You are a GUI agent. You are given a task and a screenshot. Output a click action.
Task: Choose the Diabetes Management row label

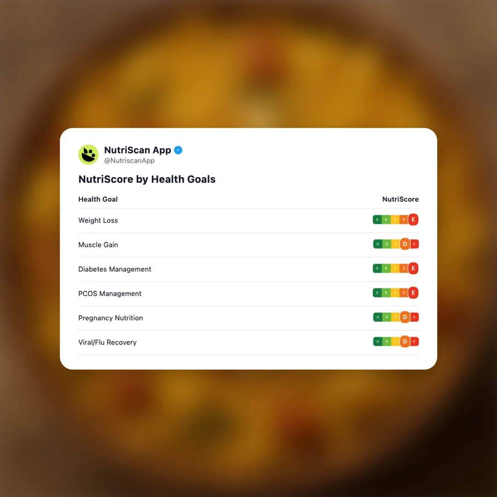tap(115, 269)
